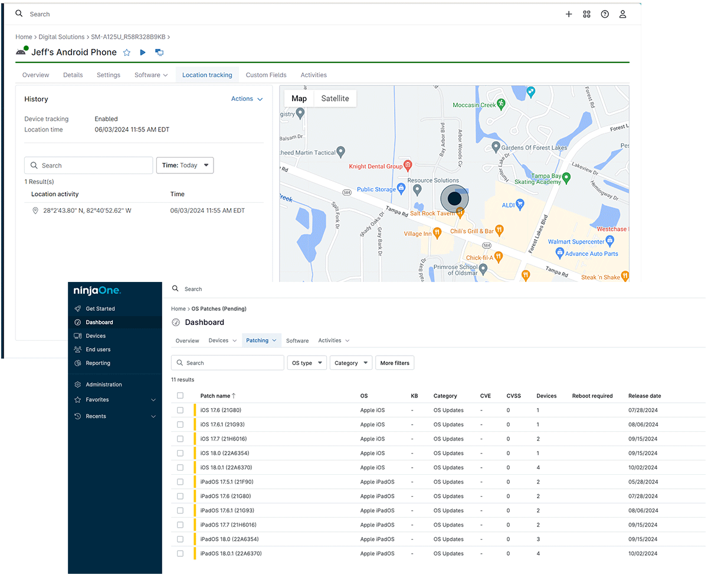708x578 pixels.
Task: Toggle the select-all checkbox in patch table header
Action: pyautogui.click(x=181, y=396)
